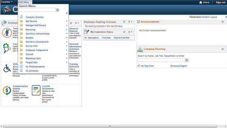Click the Careers gear magnifier icon
Viewport: 227px width, 128px height.
[7, 48]
